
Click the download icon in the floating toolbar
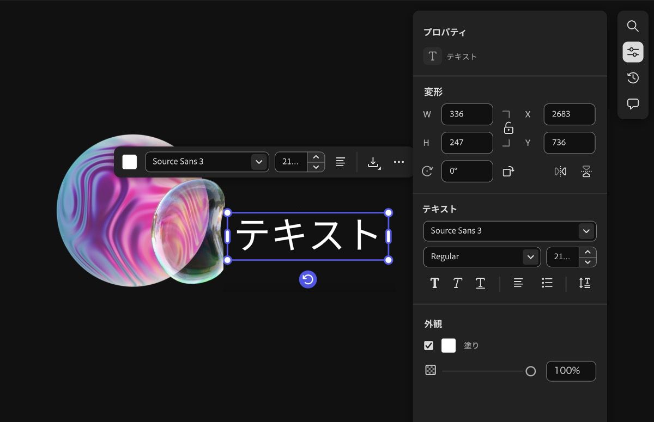pos(373,162)
